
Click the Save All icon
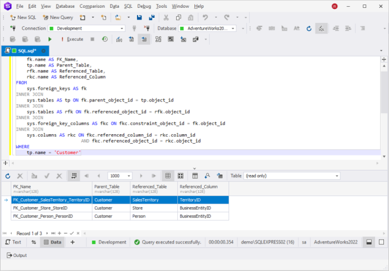[151, 17]
